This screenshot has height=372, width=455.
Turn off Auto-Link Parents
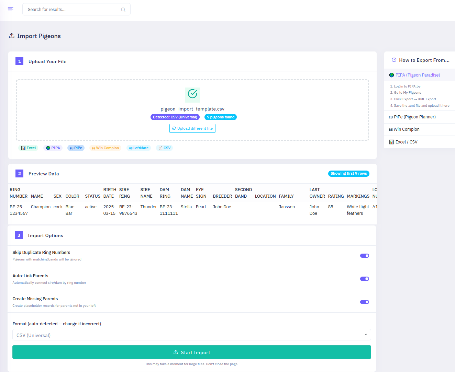pos(364,279)
